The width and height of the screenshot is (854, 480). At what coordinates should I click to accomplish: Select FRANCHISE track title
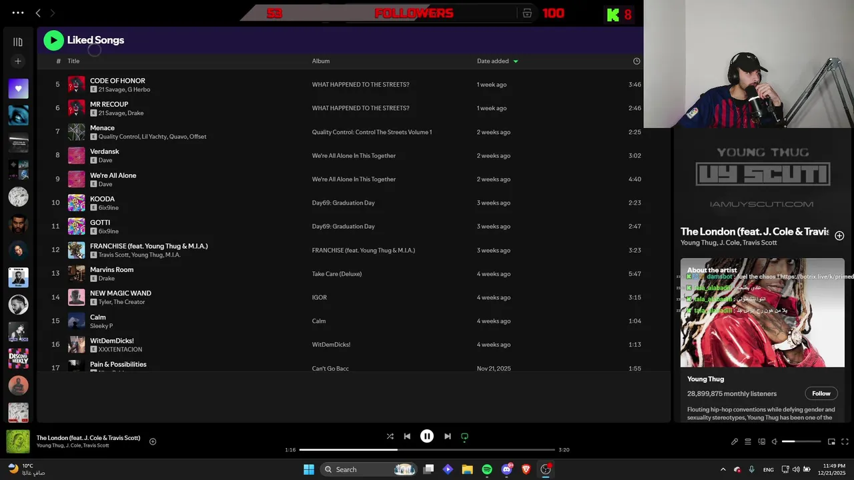click(x=149, y=246)
